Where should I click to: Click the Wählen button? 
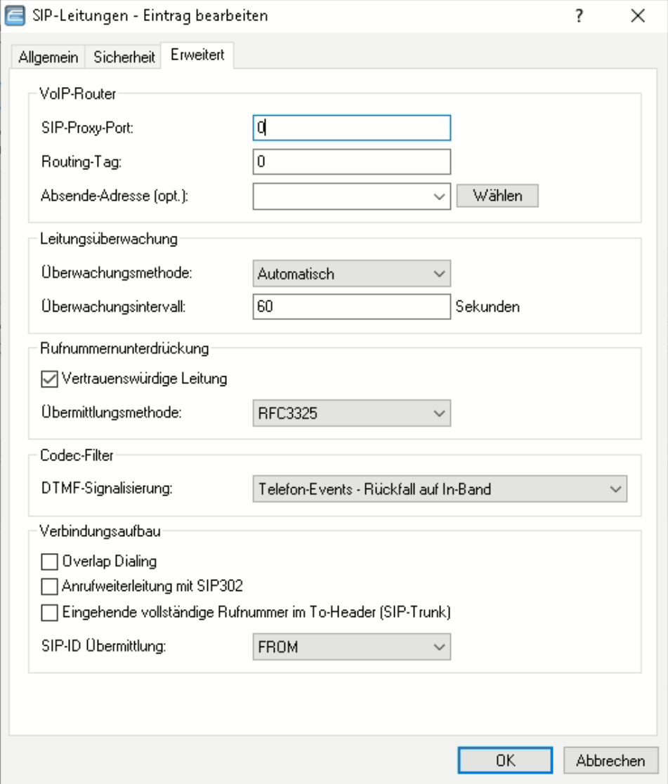pos(497,196)
